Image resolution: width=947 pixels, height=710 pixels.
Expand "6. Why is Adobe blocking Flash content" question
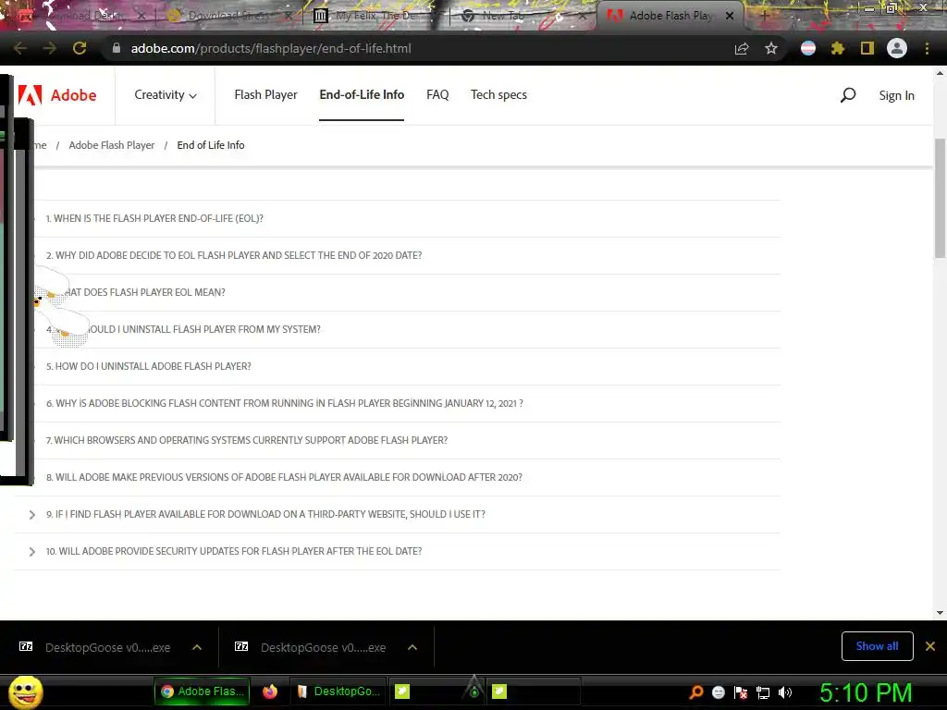click(x=285, y=403)
